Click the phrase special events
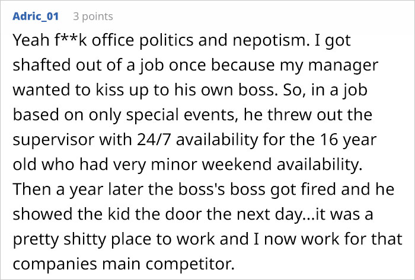 [181, 114]
